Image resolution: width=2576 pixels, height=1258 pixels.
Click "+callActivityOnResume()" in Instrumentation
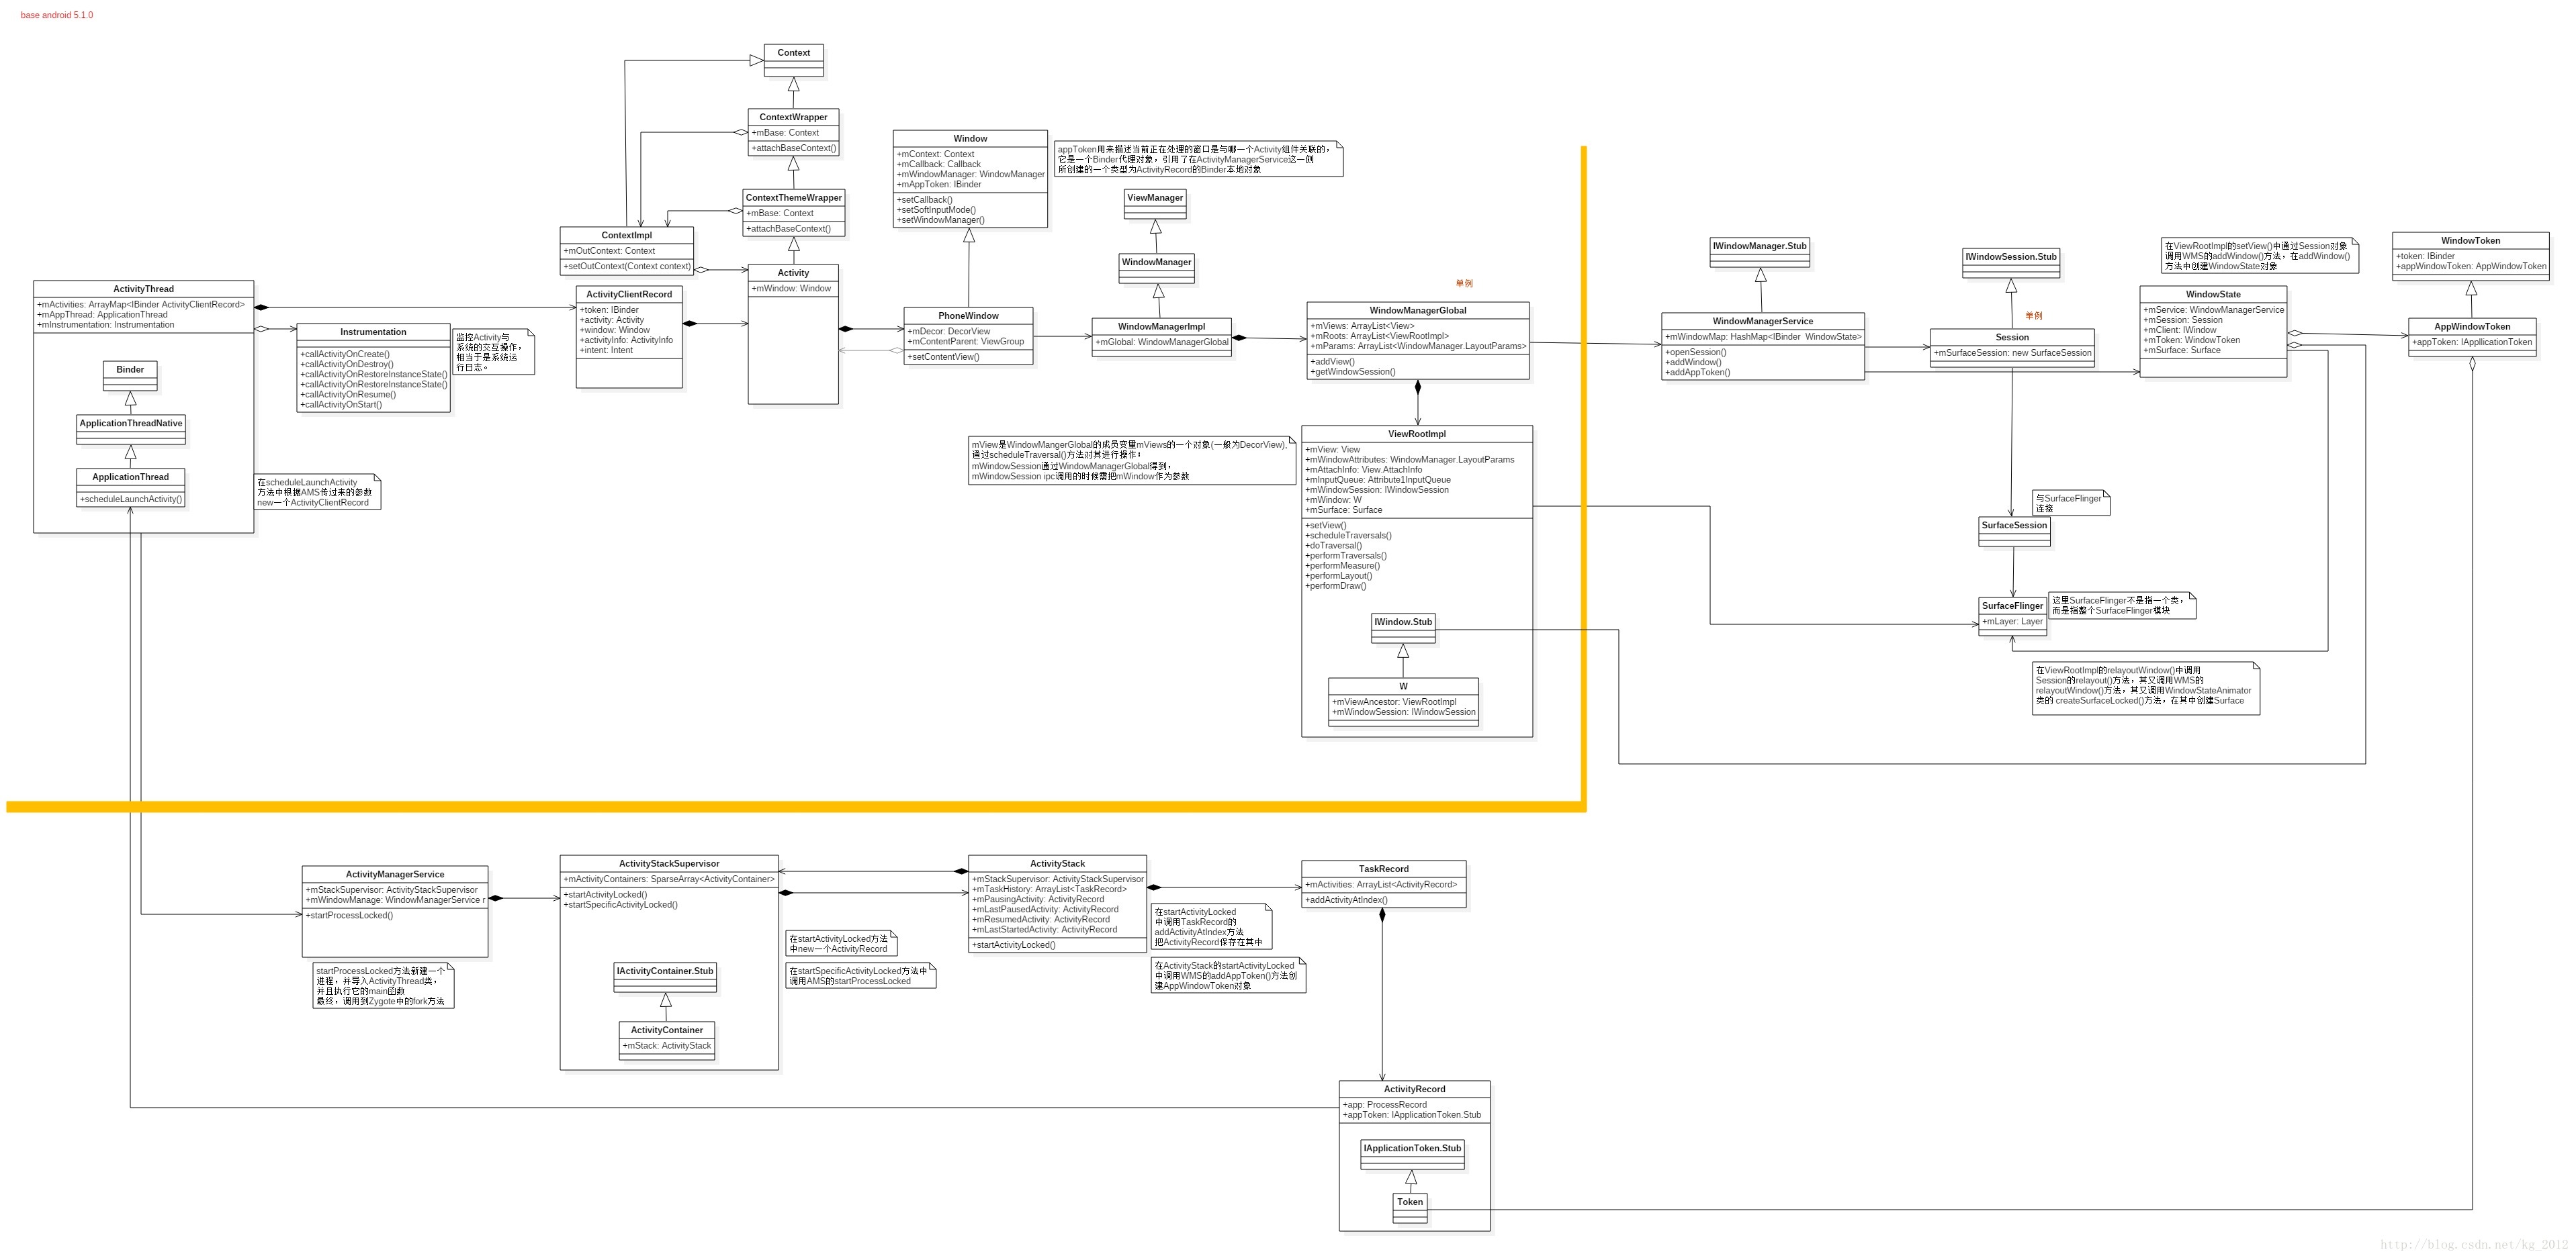348,395
